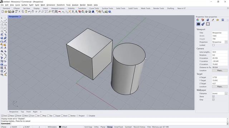Check the Locked viewport checkbox

(213, 45)
